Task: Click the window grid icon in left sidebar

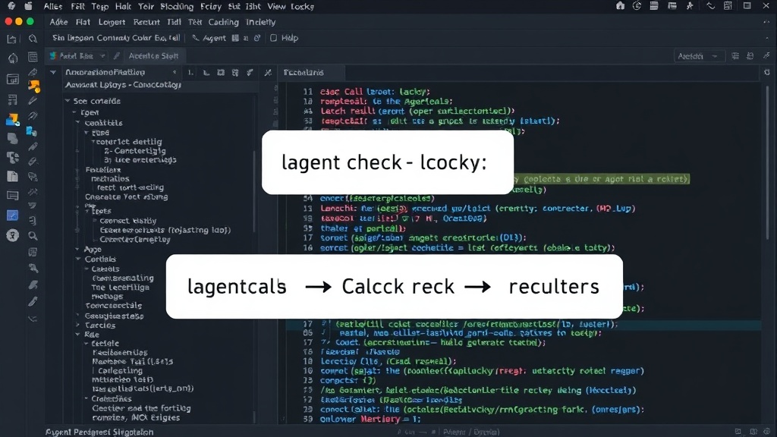Action: pyautogui.click(x=12, y=79)
